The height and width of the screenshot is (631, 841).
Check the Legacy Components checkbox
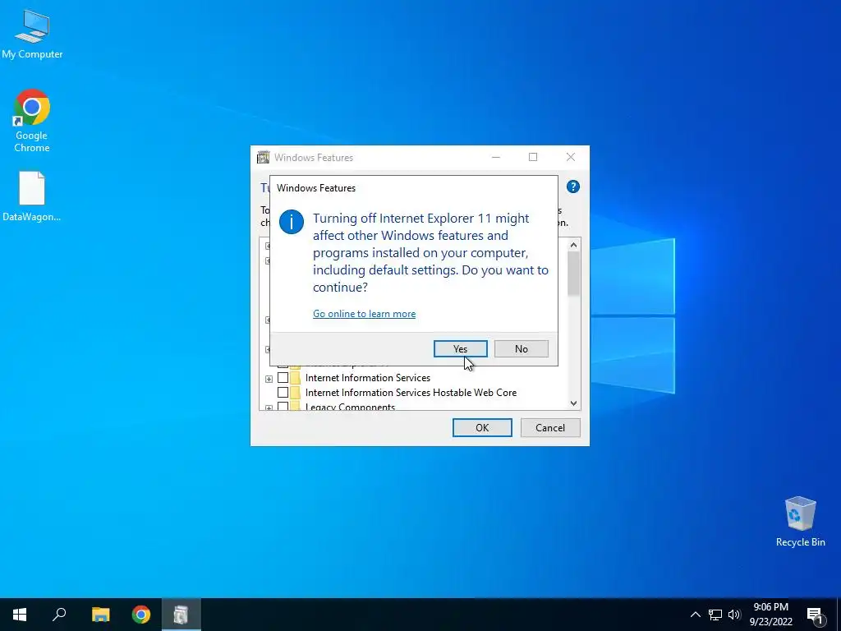tap(283, 406)
